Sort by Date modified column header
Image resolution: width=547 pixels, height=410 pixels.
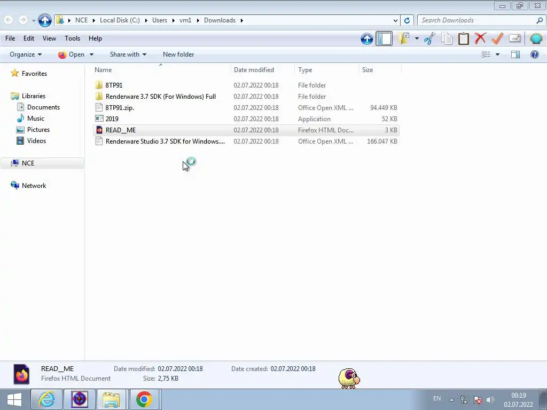262,70
